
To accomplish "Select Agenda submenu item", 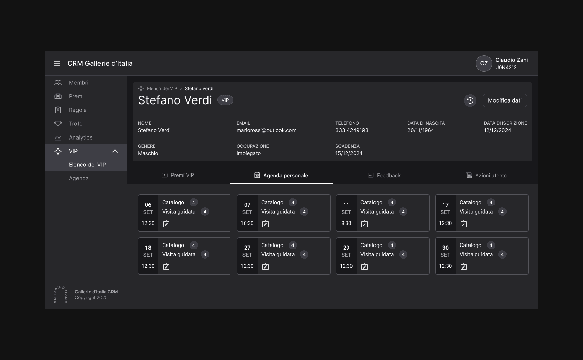I will [86, 178].
